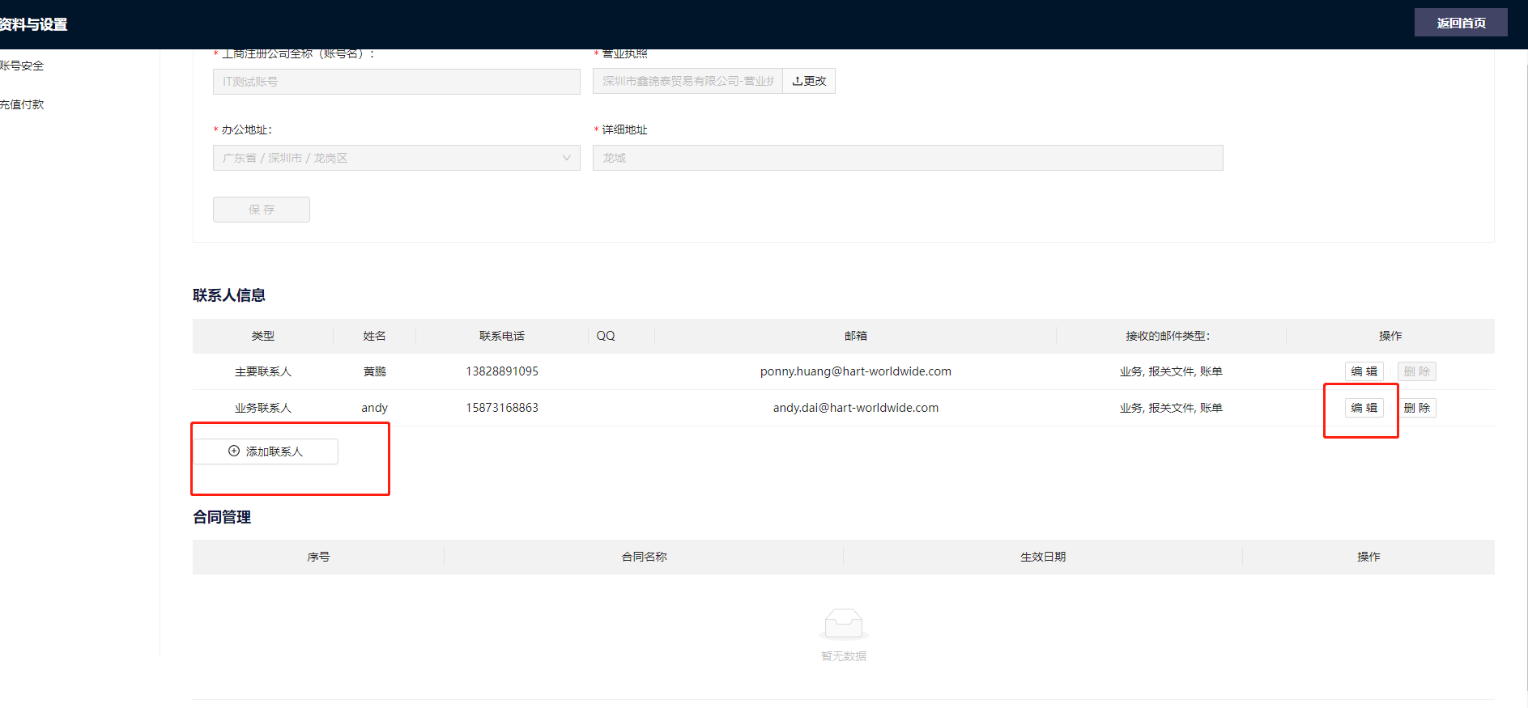Viewport: 1528px width, 708px height.
Task: Click the upload icon next to 更改
Action: 797,81
